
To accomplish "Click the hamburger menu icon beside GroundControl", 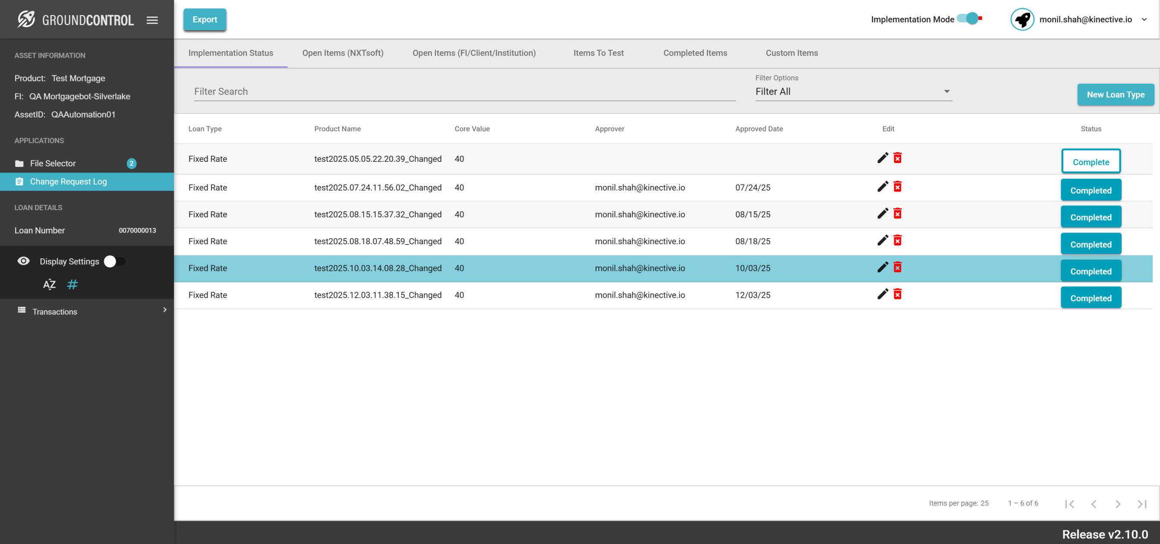I will [x=152, y=20].
